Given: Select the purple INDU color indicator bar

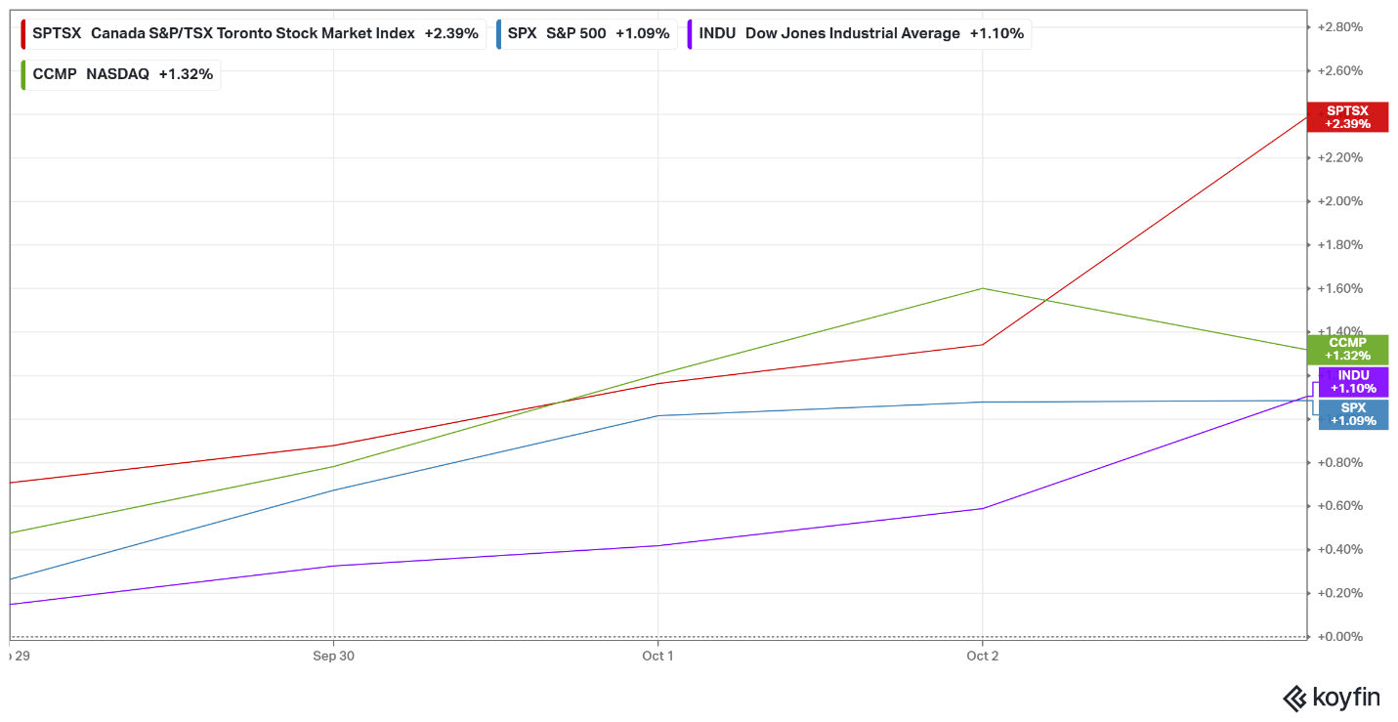Looking at the screenshot, I should click(x=694, y=33).
